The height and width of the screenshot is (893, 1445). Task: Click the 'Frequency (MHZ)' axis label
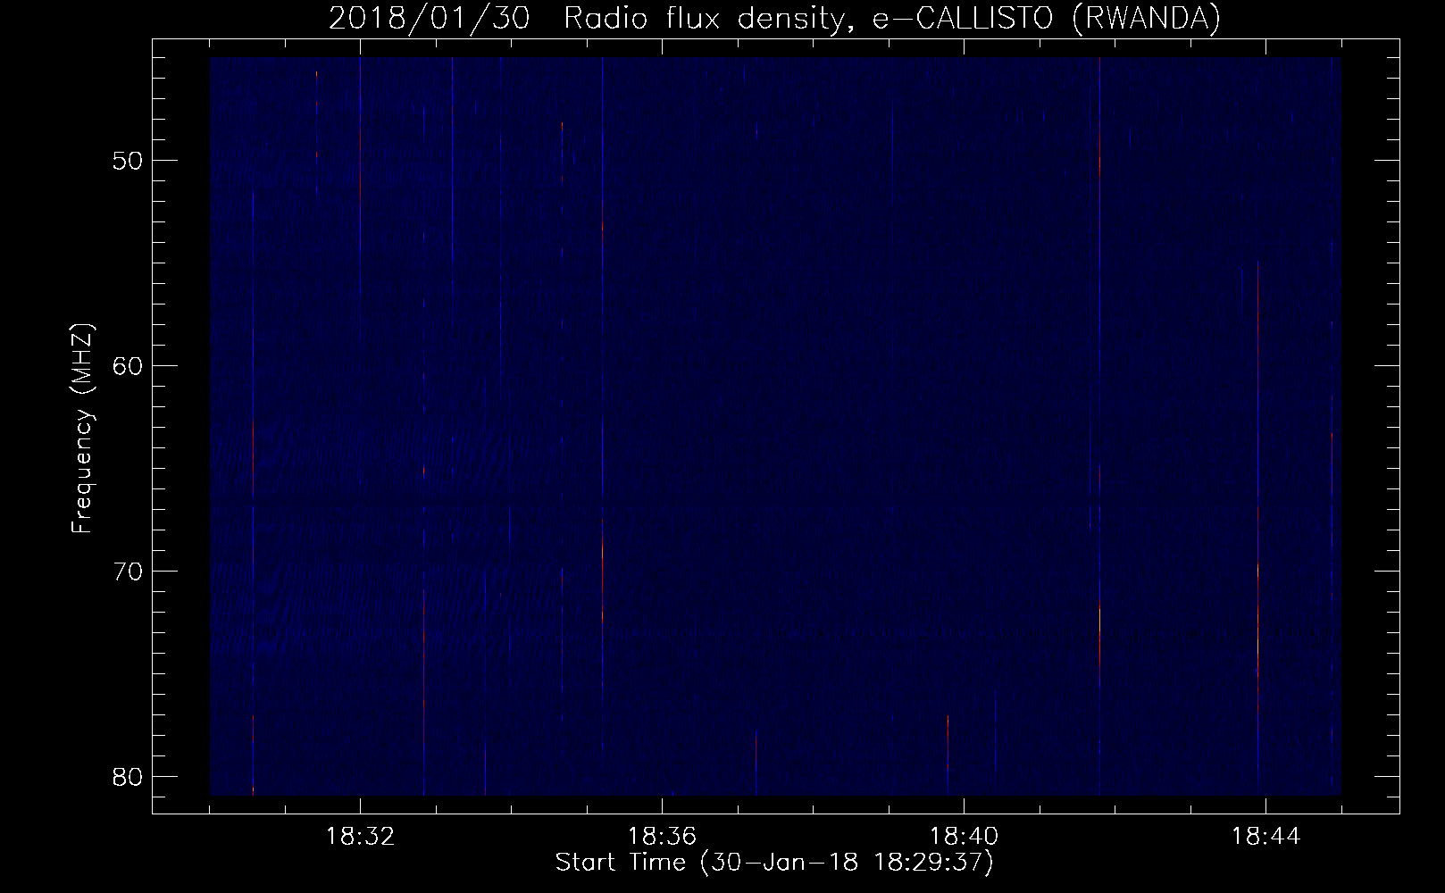click(x=82, y=429)
